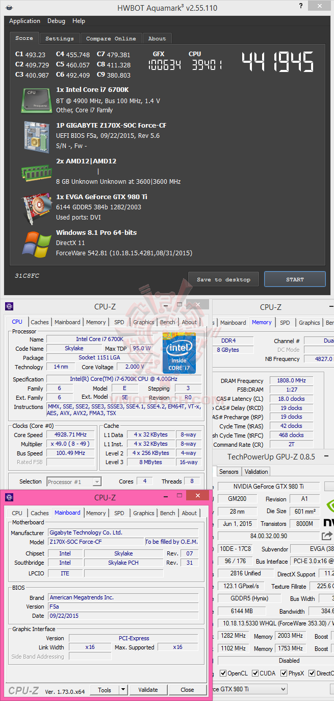
Task: Toggle the OpenCL checkbox in GPU-Z
Action: [x=223, y=673]
